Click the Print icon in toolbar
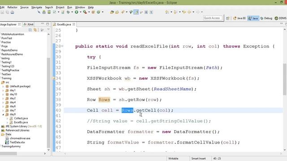287x161 pixels. 12,12
